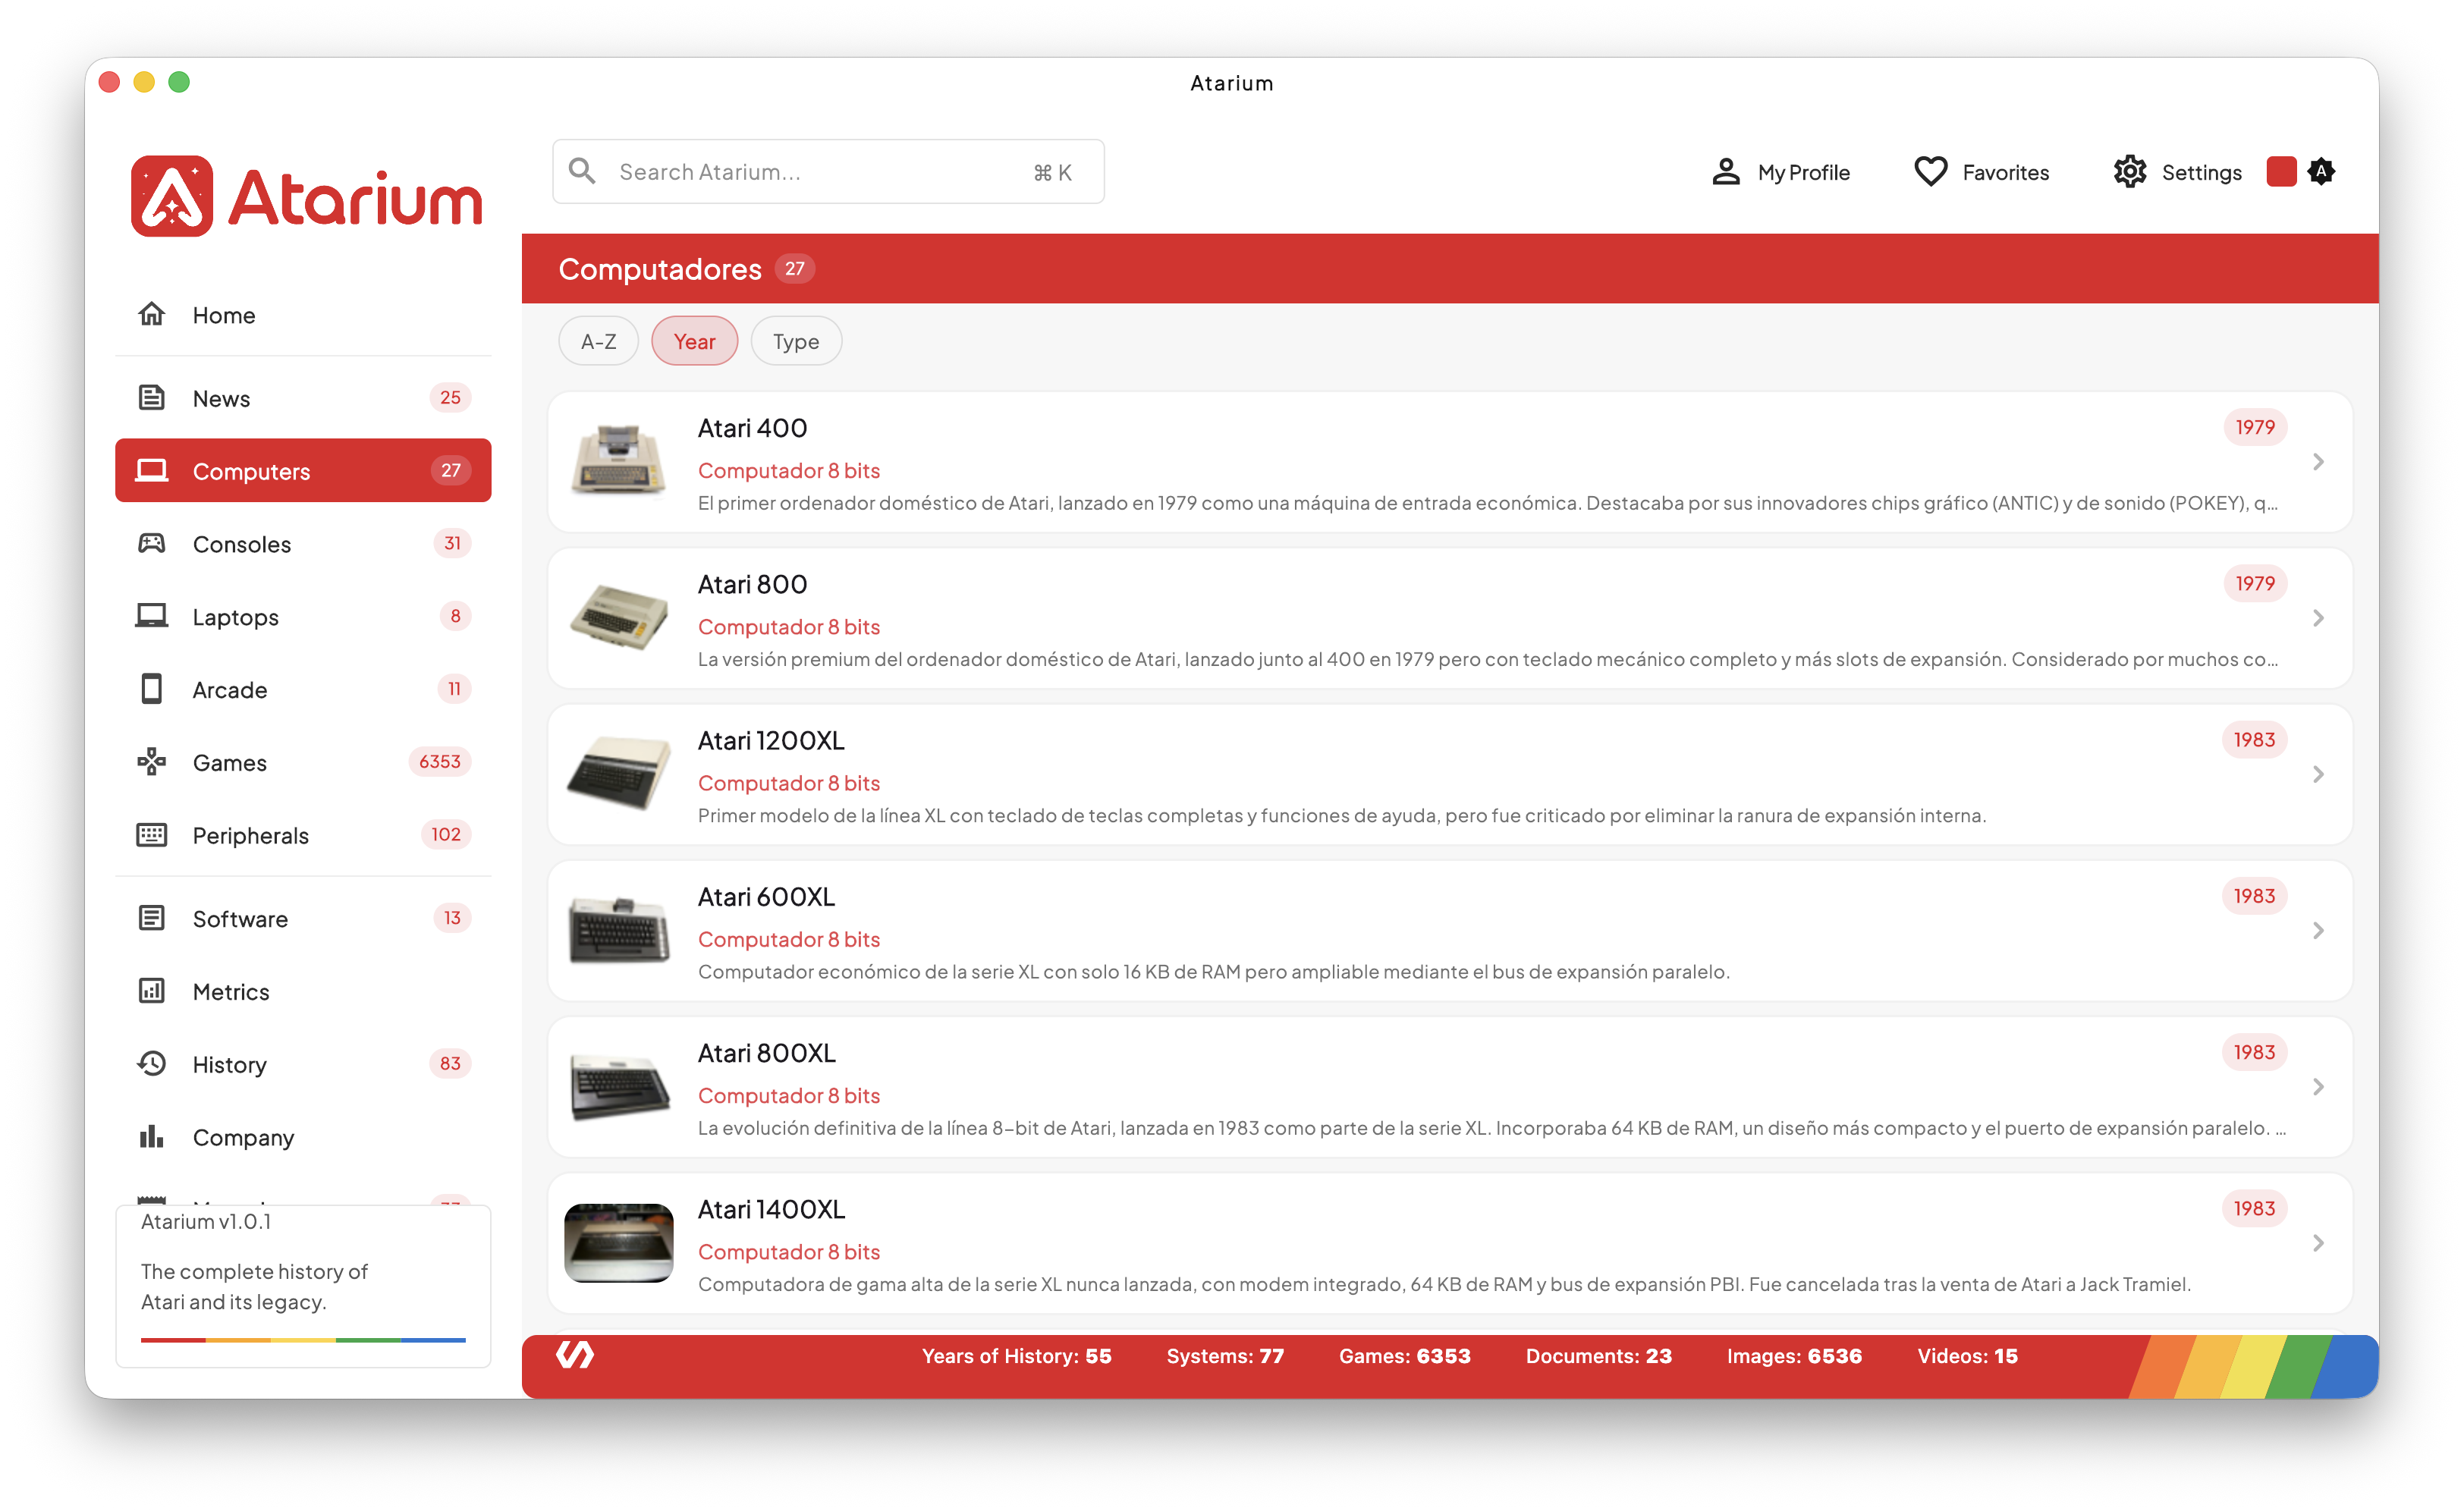Click the Atari 600XL thumbnail image

pos(619,929)
